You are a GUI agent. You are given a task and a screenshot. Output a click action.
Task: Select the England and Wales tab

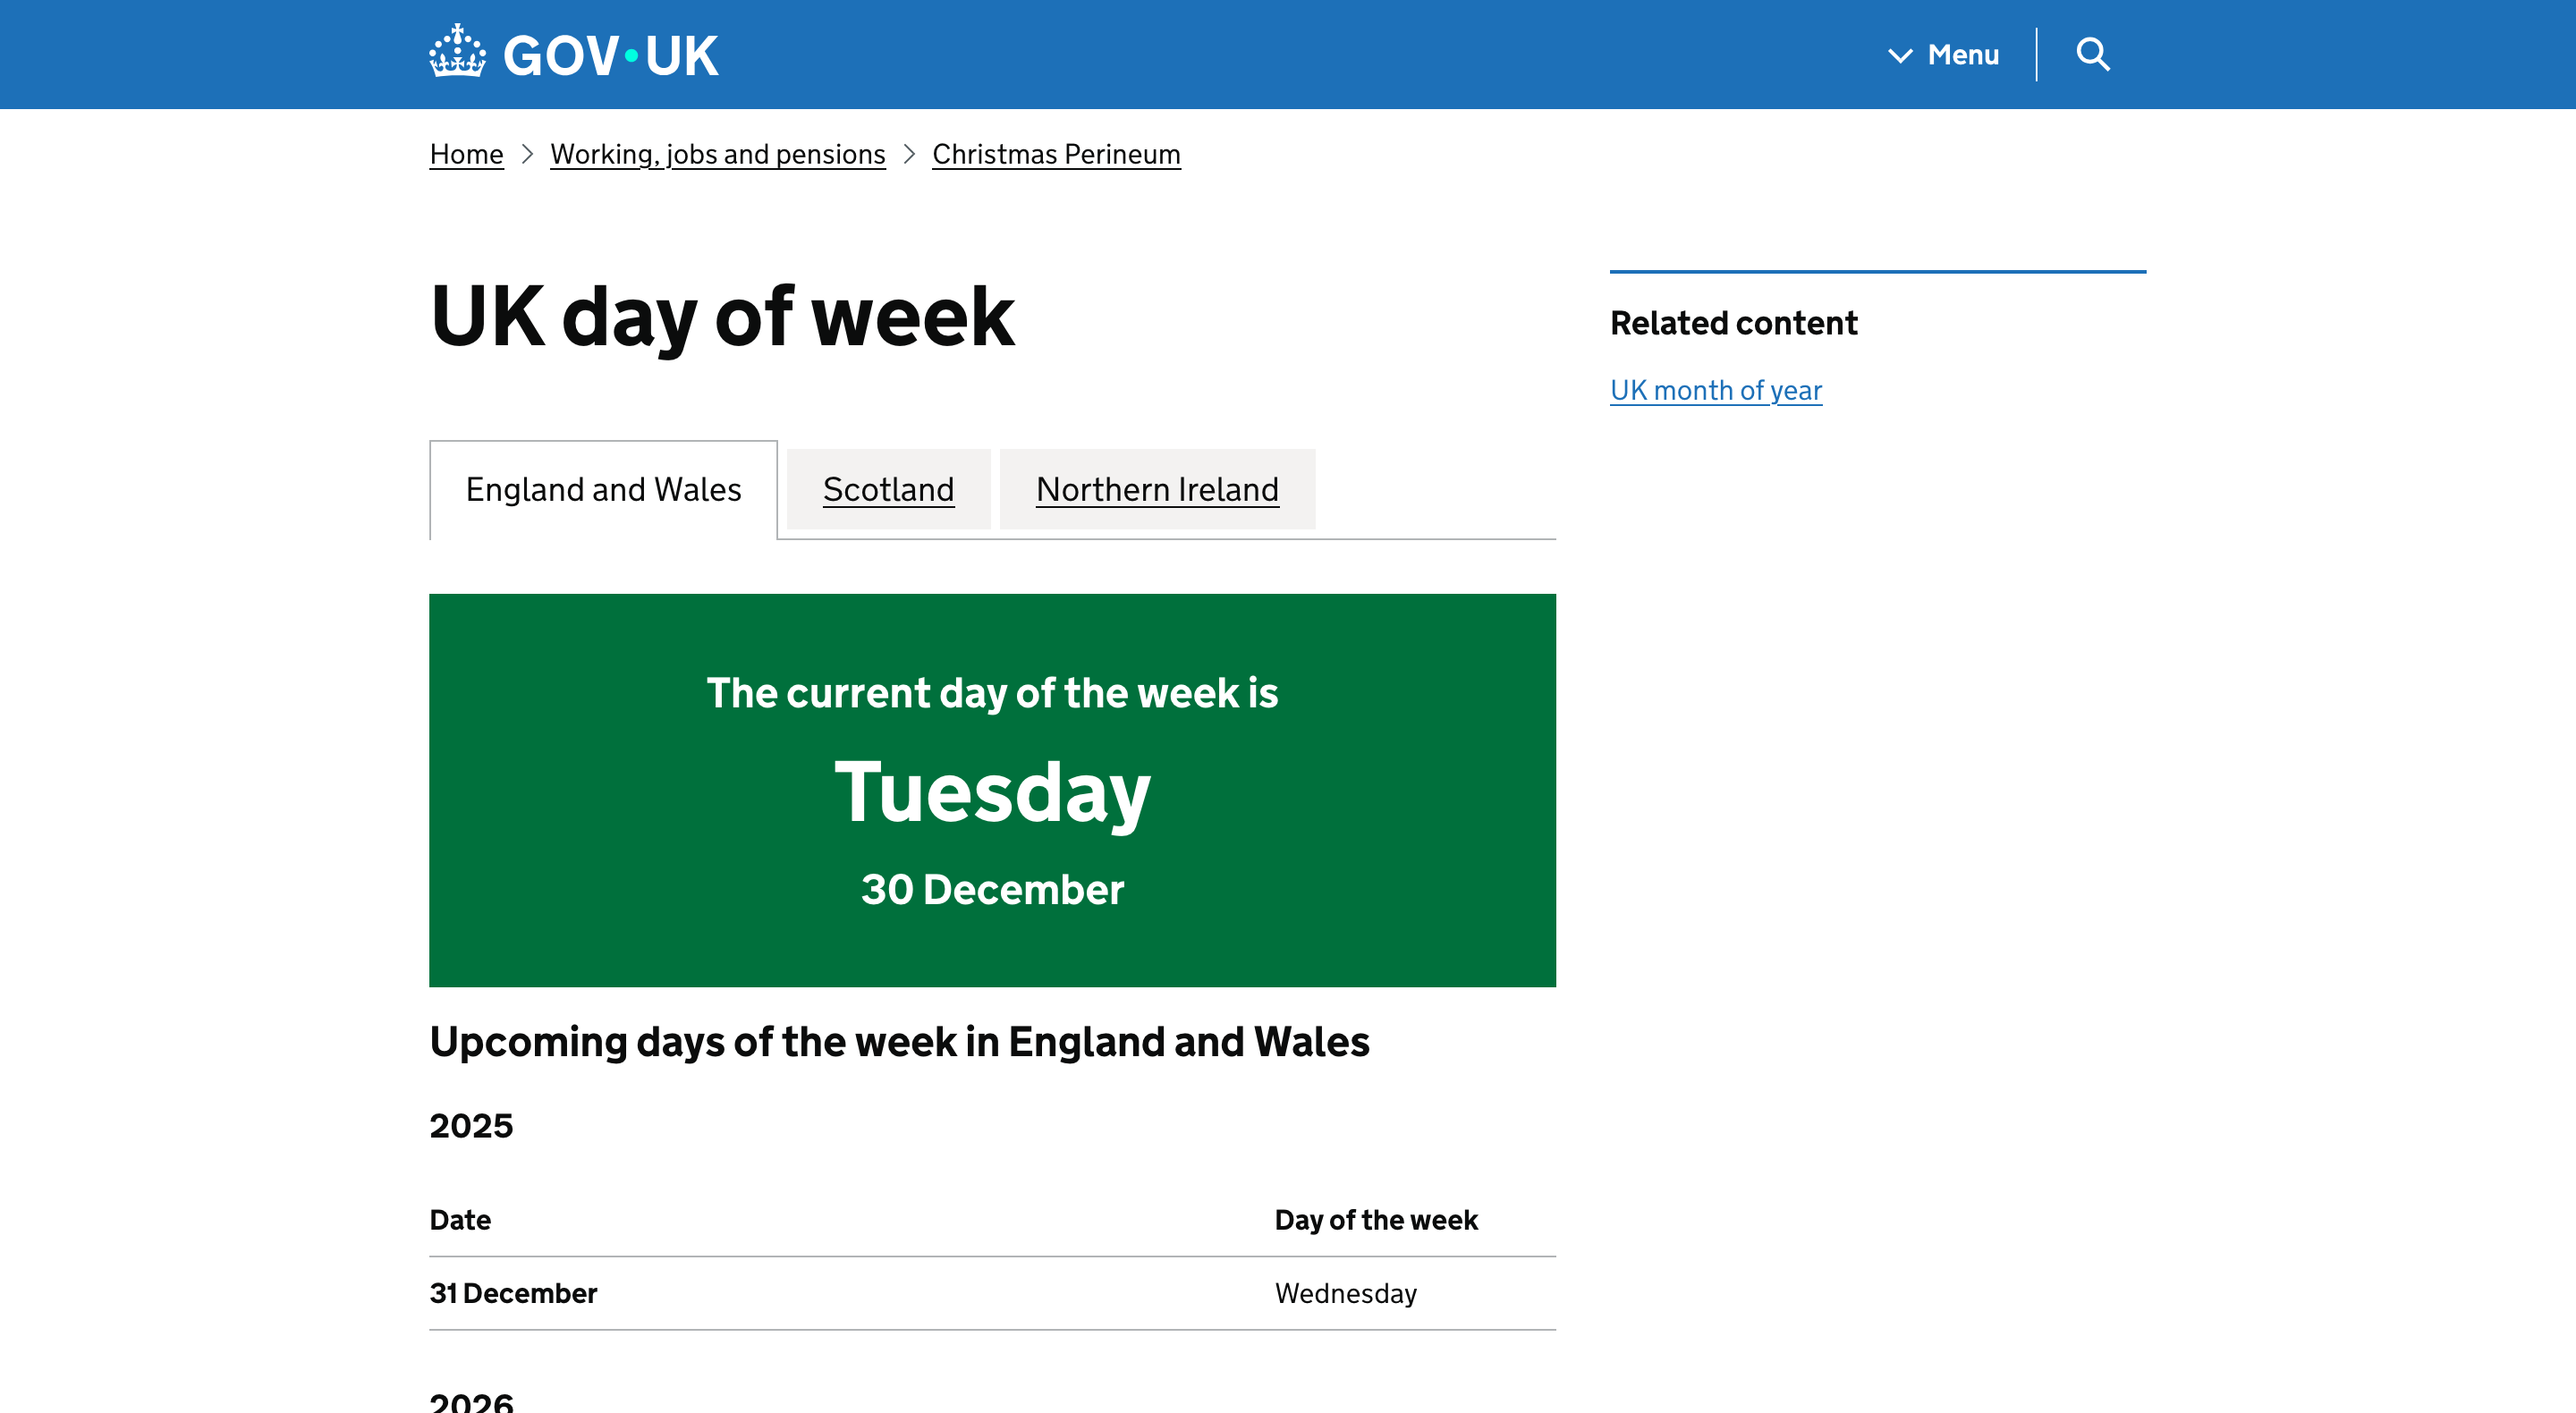click(603, 490)
